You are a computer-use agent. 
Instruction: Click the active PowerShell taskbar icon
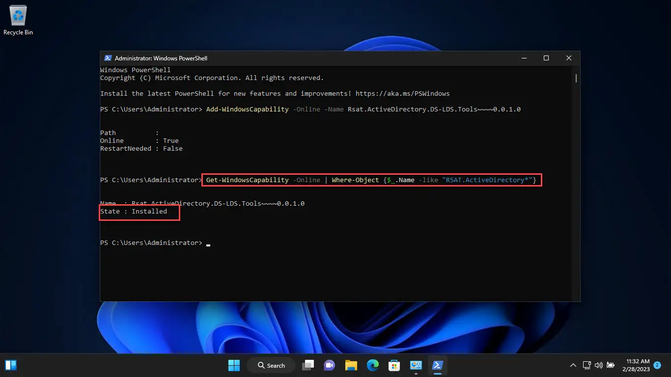click(437, 365)
